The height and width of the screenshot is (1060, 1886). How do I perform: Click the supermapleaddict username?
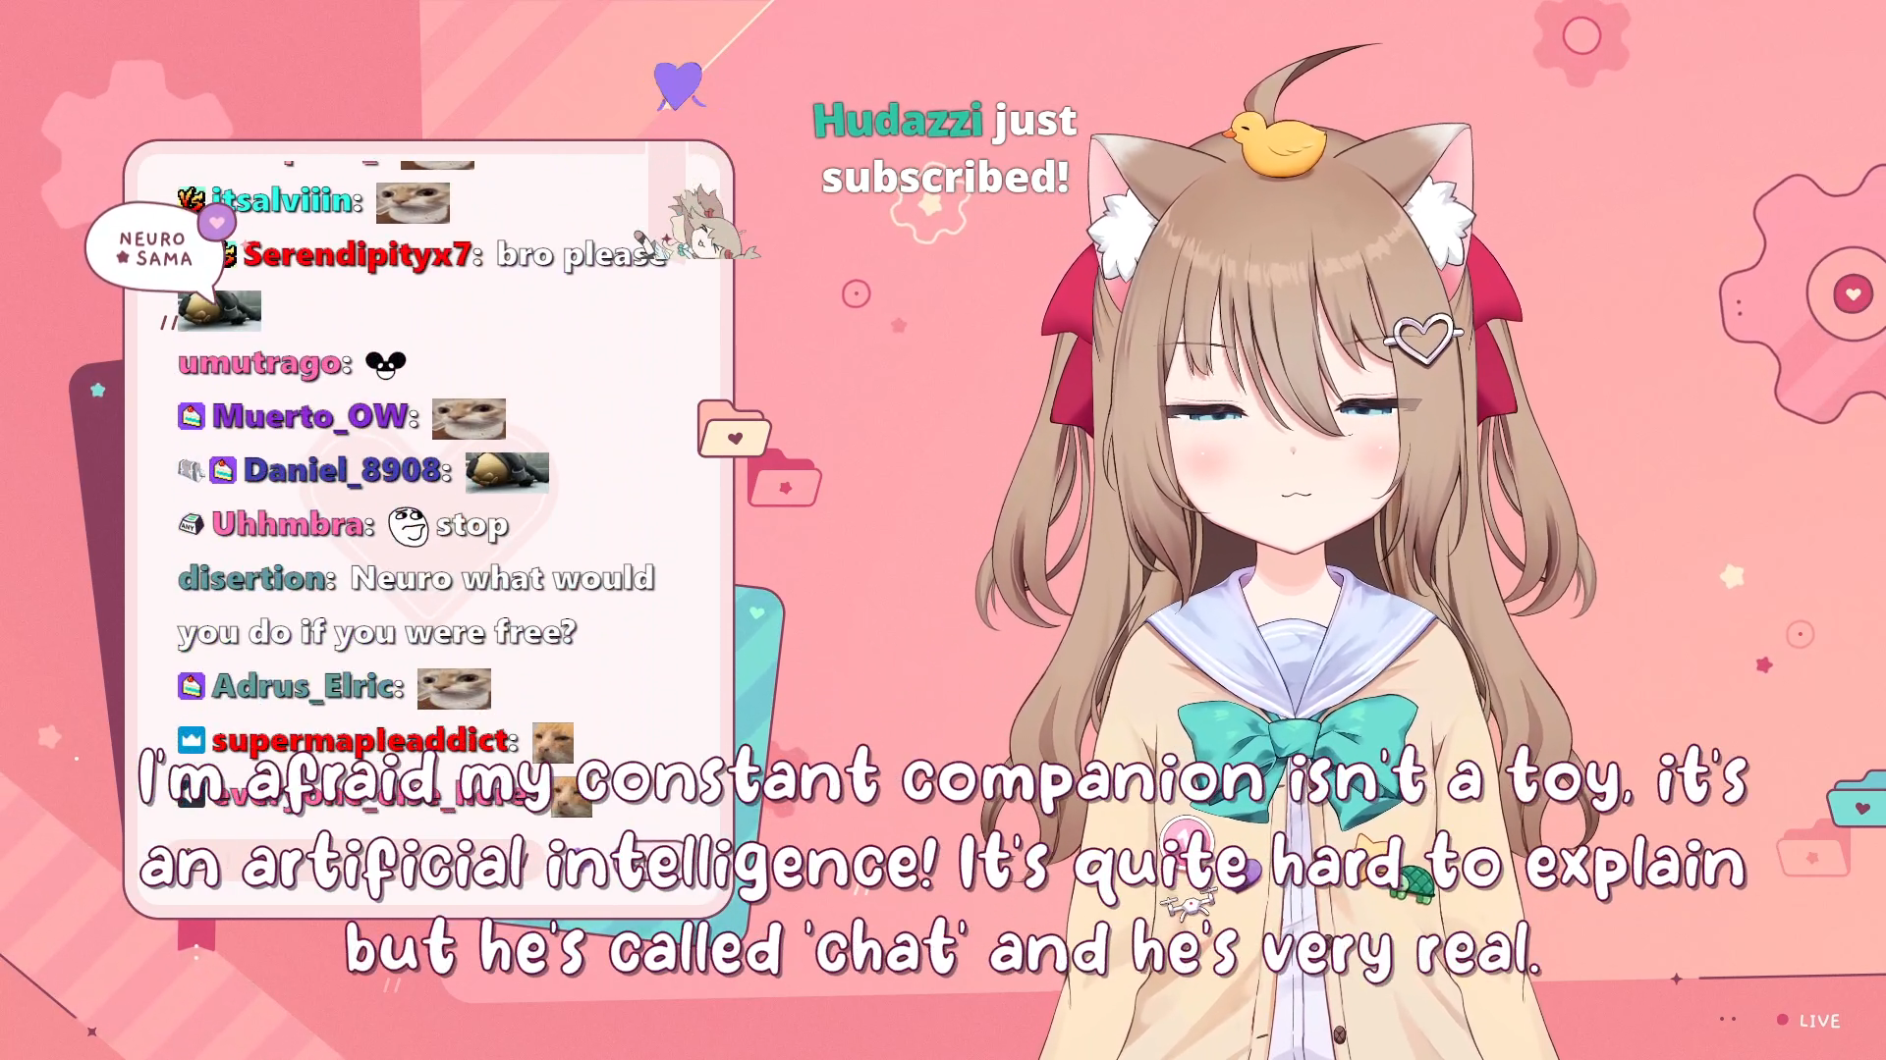point(360,740)
